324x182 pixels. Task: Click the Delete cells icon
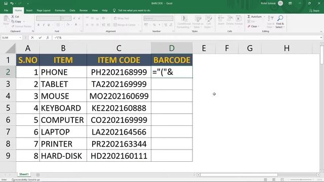coord(230,20)
